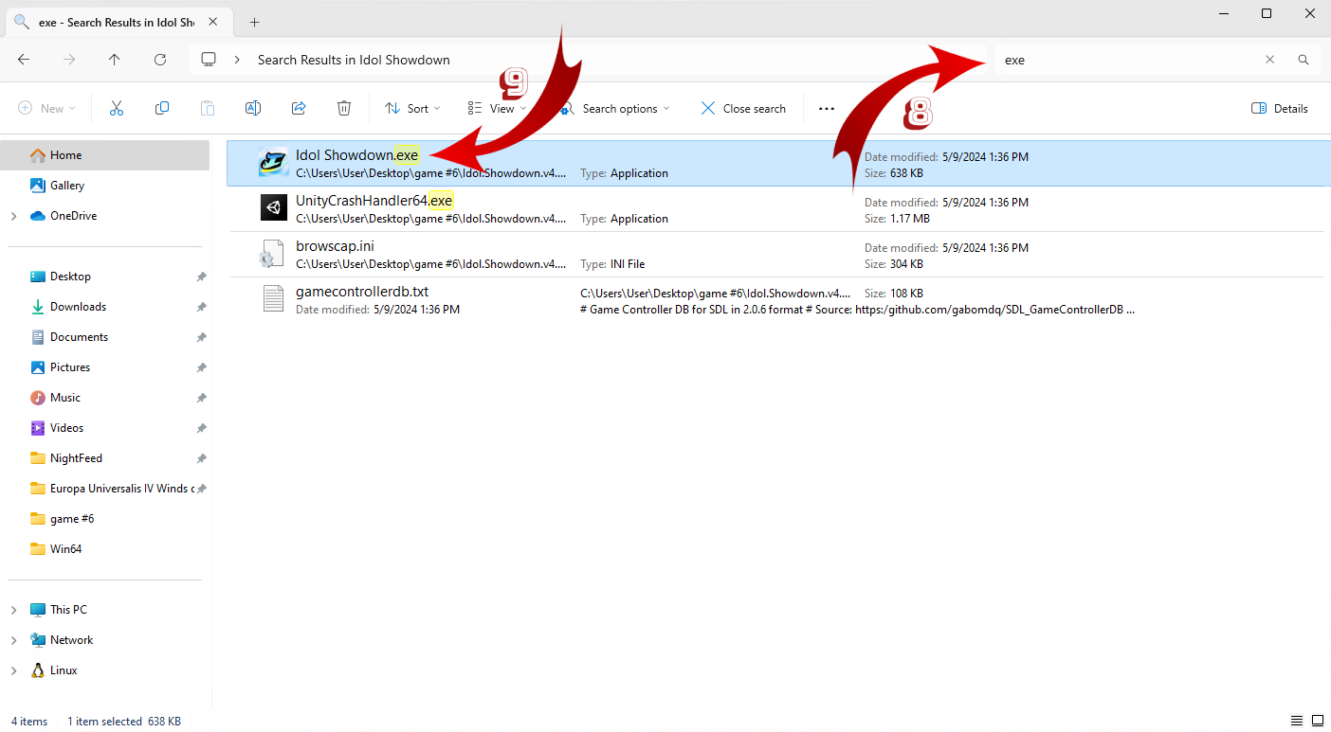
Task: Refresh the search results
Action: [x=160, y=60]
